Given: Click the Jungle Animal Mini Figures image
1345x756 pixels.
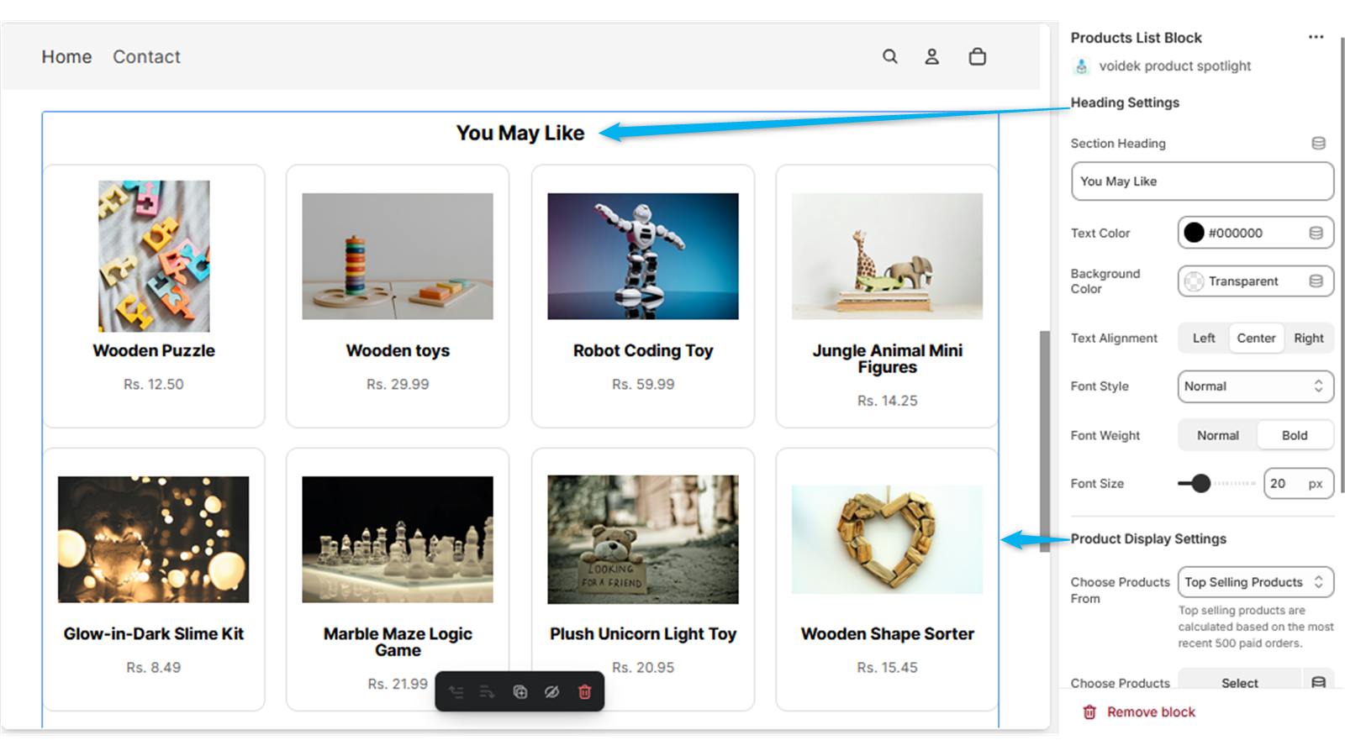Looking at the screenshot, I should [x=887, y=256].
